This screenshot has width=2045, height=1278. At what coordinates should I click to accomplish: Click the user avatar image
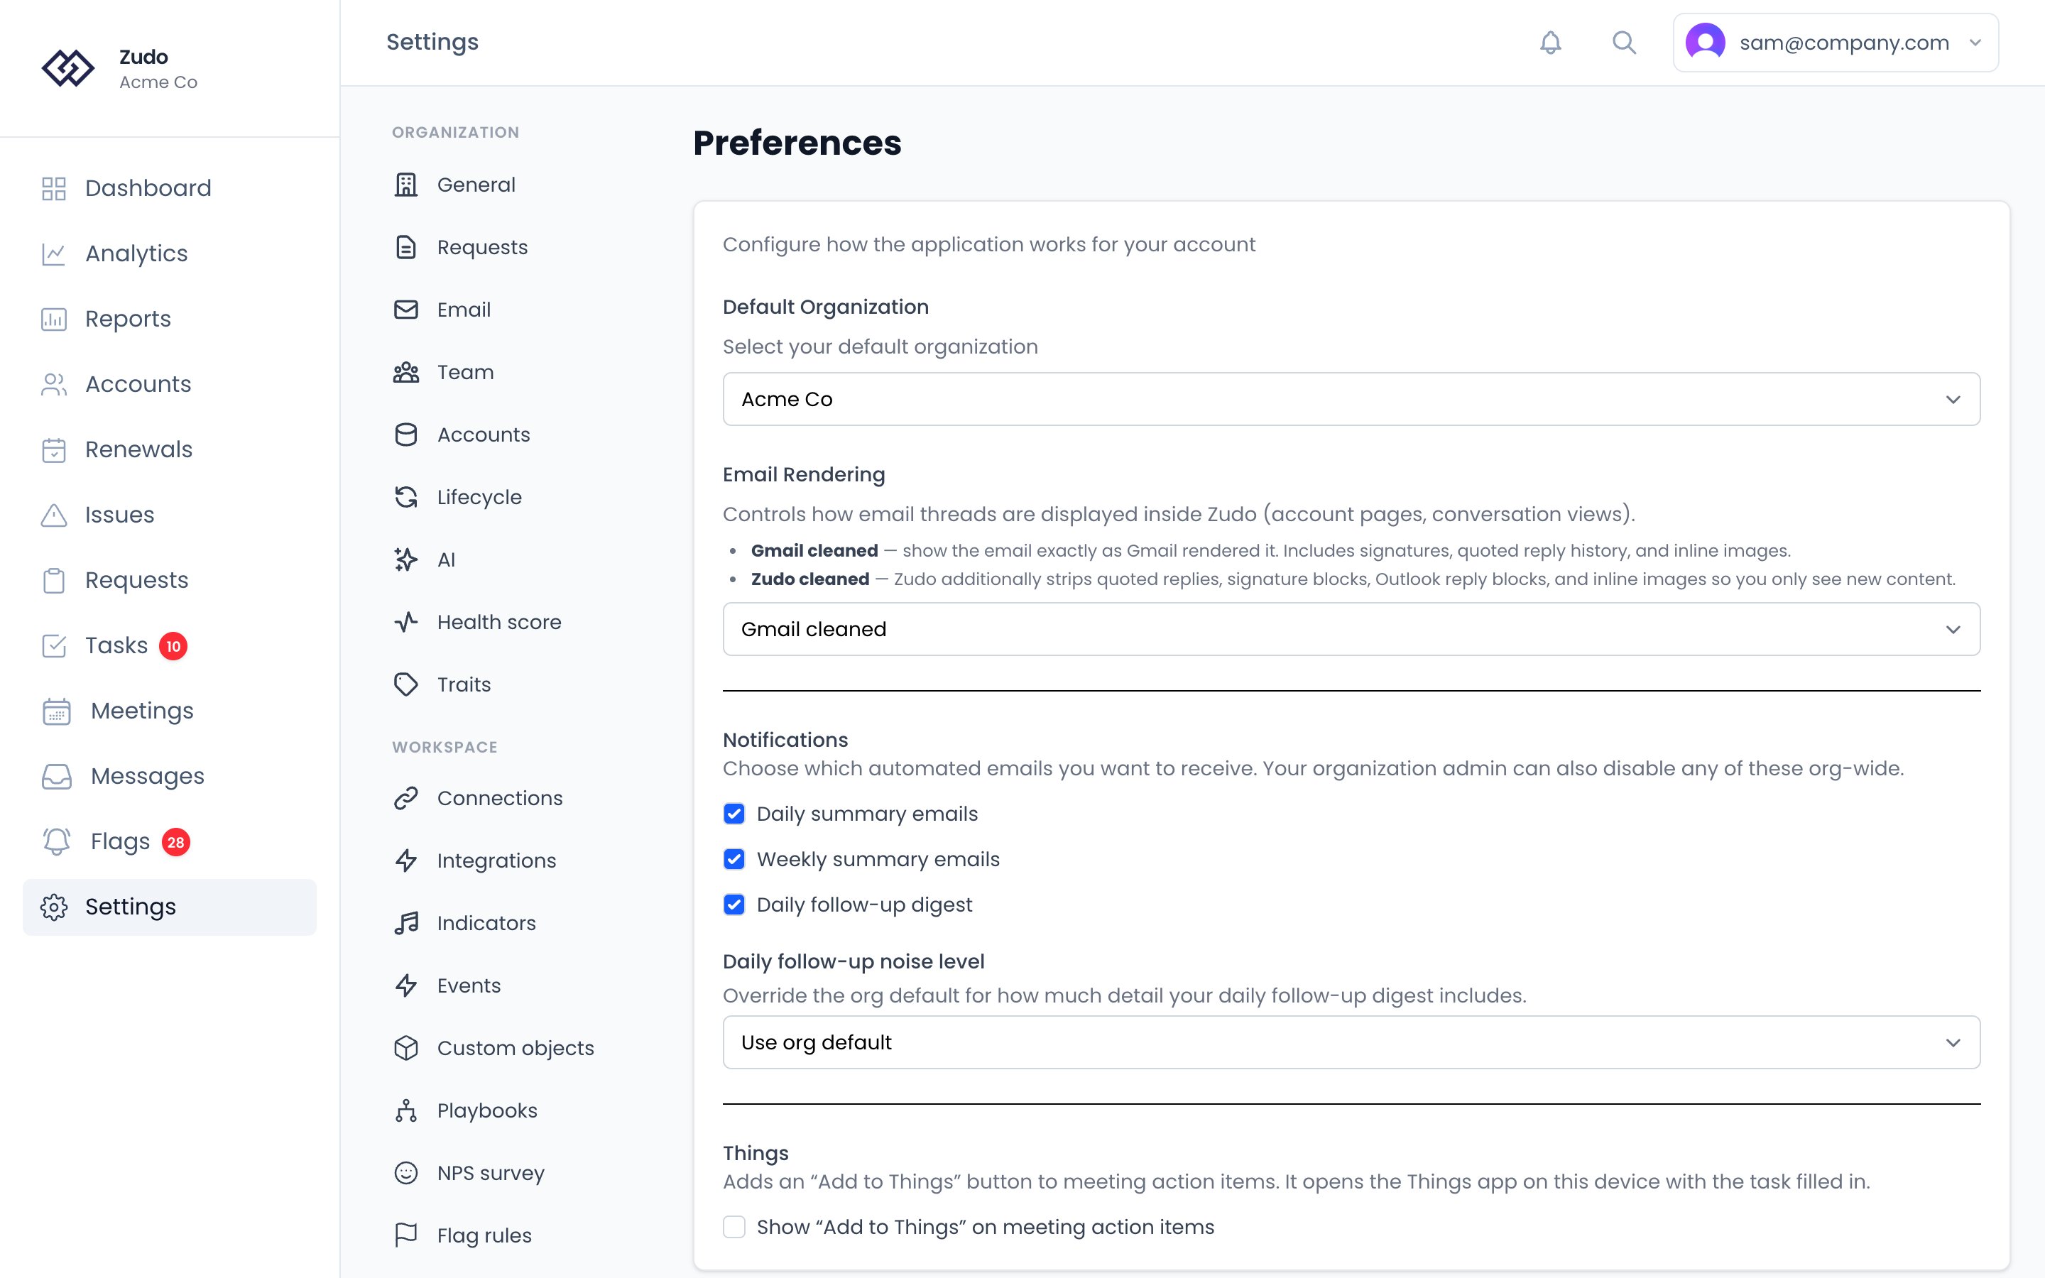coord(1706,43)
